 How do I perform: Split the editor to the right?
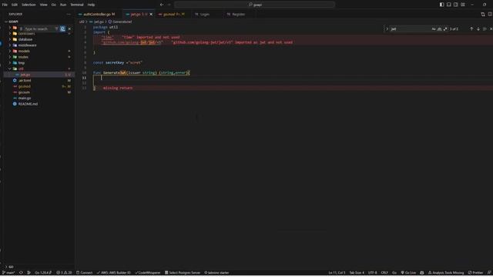point(490,14)
